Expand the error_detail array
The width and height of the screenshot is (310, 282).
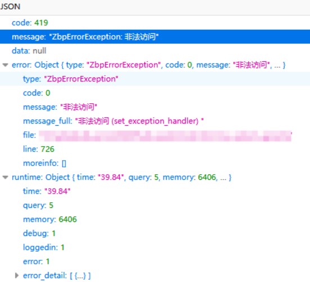pos(17,275)
